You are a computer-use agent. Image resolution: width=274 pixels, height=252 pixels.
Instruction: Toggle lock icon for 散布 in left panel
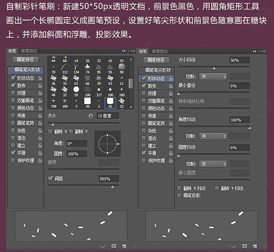tap(40, 85)
